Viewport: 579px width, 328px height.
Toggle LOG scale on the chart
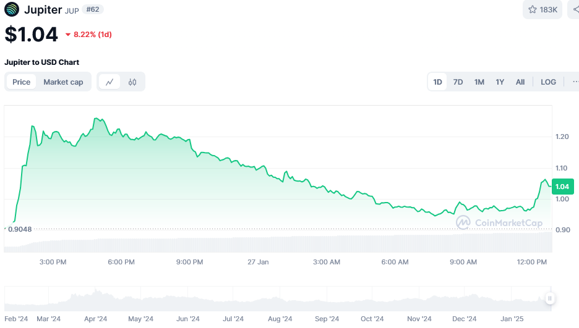click(548, 82)
